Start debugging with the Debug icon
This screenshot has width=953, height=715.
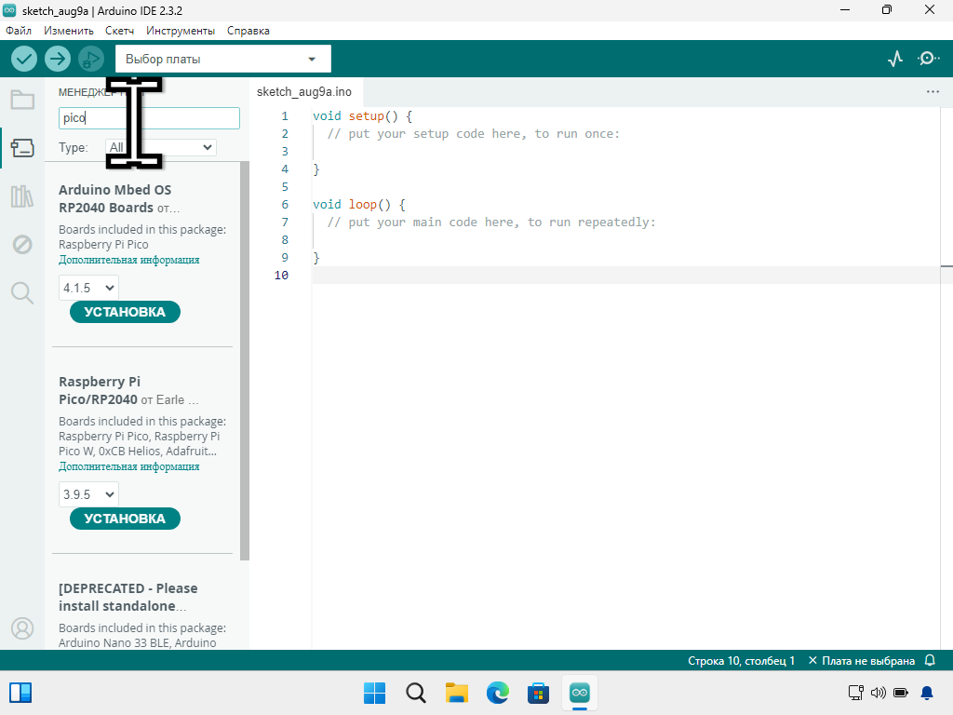pyautogui.click(x=91, y=59)
